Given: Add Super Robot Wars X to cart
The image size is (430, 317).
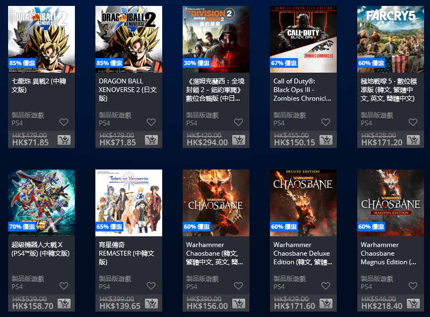Looking at the screenshot, I should (x=64, y=304).
